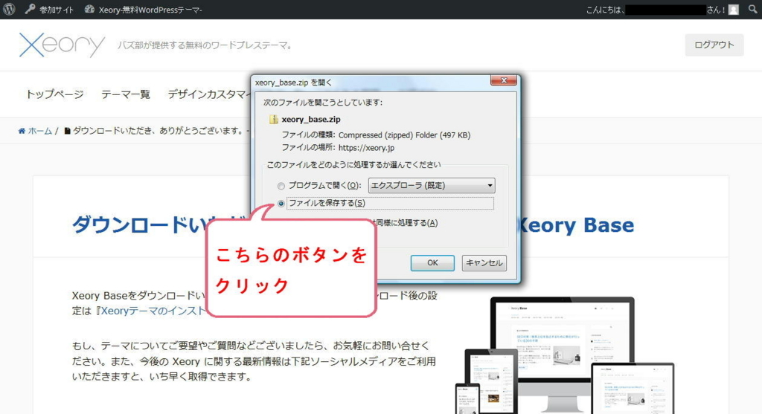Screen dimensions: 762x414
Task: Click the ログアウト button
Action: pos(714,45)
